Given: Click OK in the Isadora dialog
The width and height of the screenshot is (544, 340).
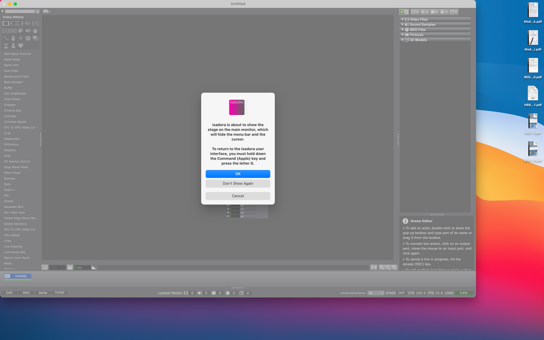Looking at the screenshot, I should (x=238, y=174).
